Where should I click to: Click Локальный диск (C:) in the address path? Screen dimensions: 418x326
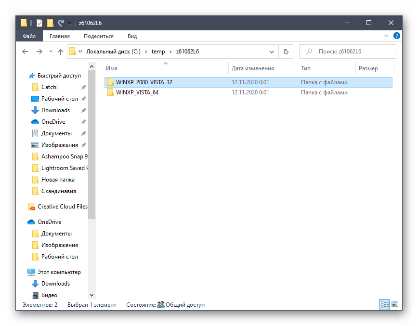[x=113, y=52]
